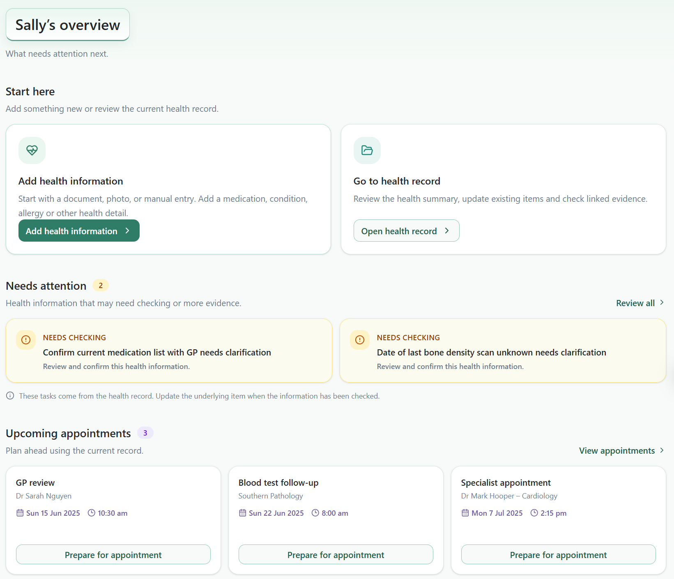This screenshot has width=674, height=579.
Task: Click NEEDS CHECKING label on bone density card
Action: pyautogui.click(x=408, y=337)
